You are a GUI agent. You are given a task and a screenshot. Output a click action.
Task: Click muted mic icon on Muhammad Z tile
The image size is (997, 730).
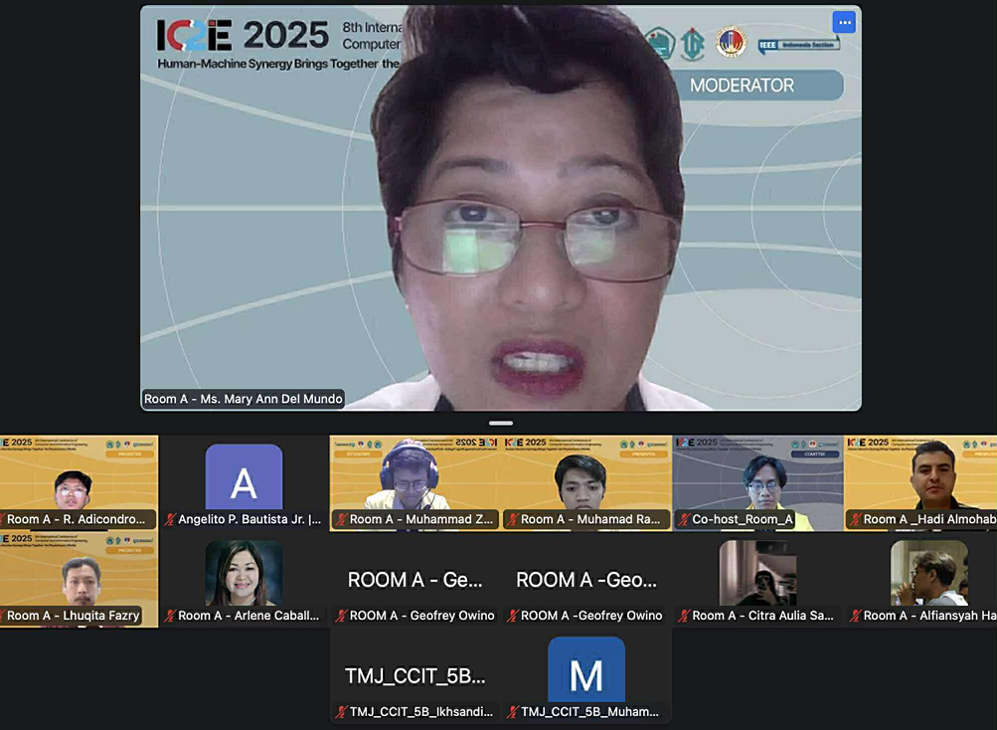[341, 519]
